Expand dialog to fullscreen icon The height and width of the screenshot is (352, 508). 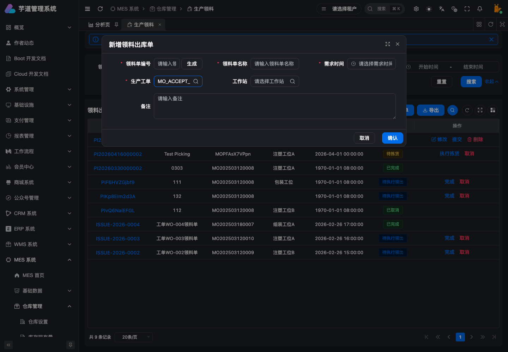click(x=388, y=44)
